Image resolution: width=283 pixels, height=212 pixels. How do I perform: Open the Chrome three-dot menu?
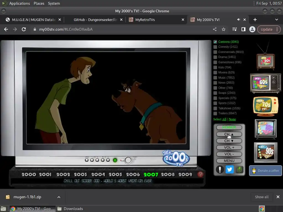point(277,29)
